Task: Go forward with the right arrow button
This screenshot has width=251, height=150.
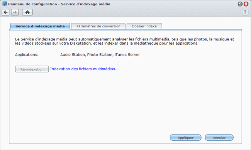Action: 15,12
